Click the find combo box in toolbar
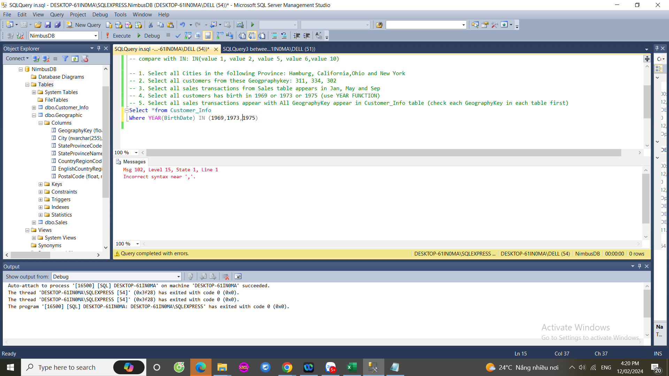Screen dimensions: 669x376 click(426, 25)
